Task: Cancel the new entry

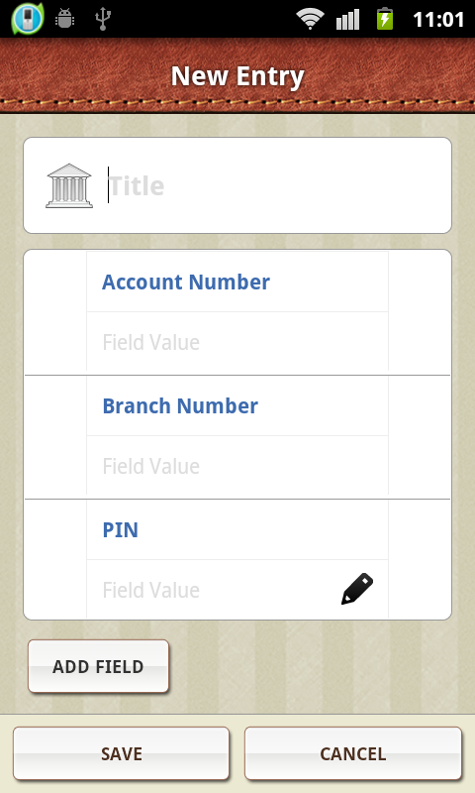Action: [353, 753]
